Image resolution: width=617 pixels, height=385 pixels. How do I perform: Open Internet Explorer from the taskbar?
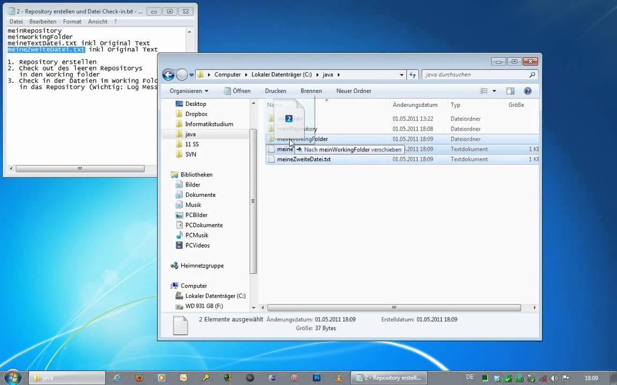[x=117, y=378]
